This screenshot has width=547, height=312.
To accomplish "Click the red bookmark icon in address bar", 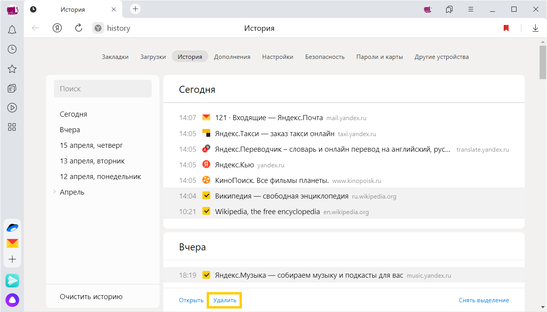I will [506, 28].
